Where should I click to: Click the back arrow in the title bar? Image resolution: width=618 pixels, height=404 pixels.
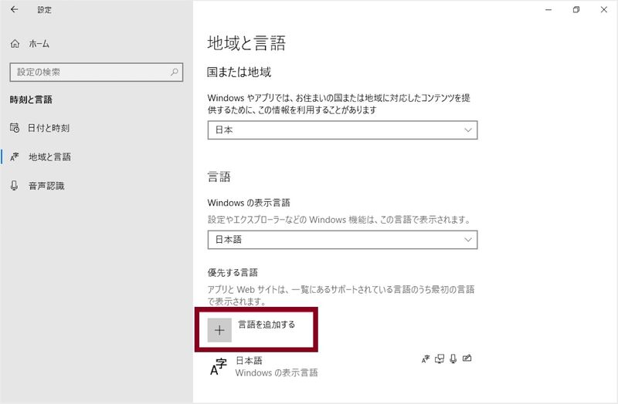tap(15, 10)
